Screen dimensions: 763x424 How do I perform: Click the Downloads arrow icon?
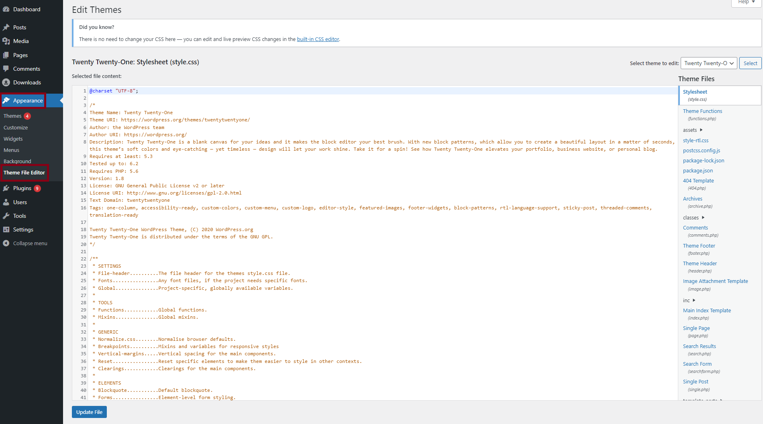pos(6,82)
